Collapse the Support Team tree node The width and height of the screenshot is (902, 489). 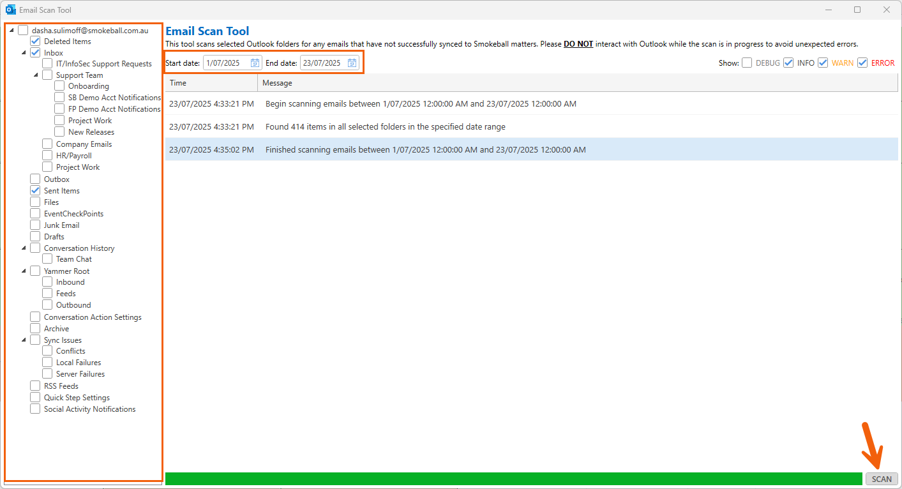pos(36,75)
